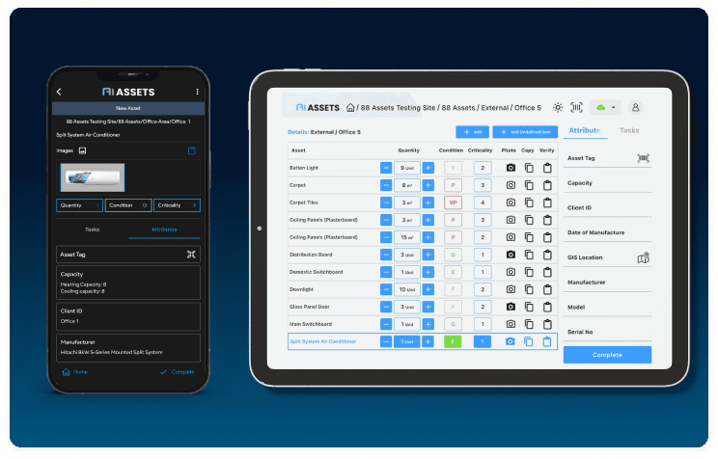This screenshot has width=718, height=459.
Task: Open the user profile icon
Action: coord(636,107)
